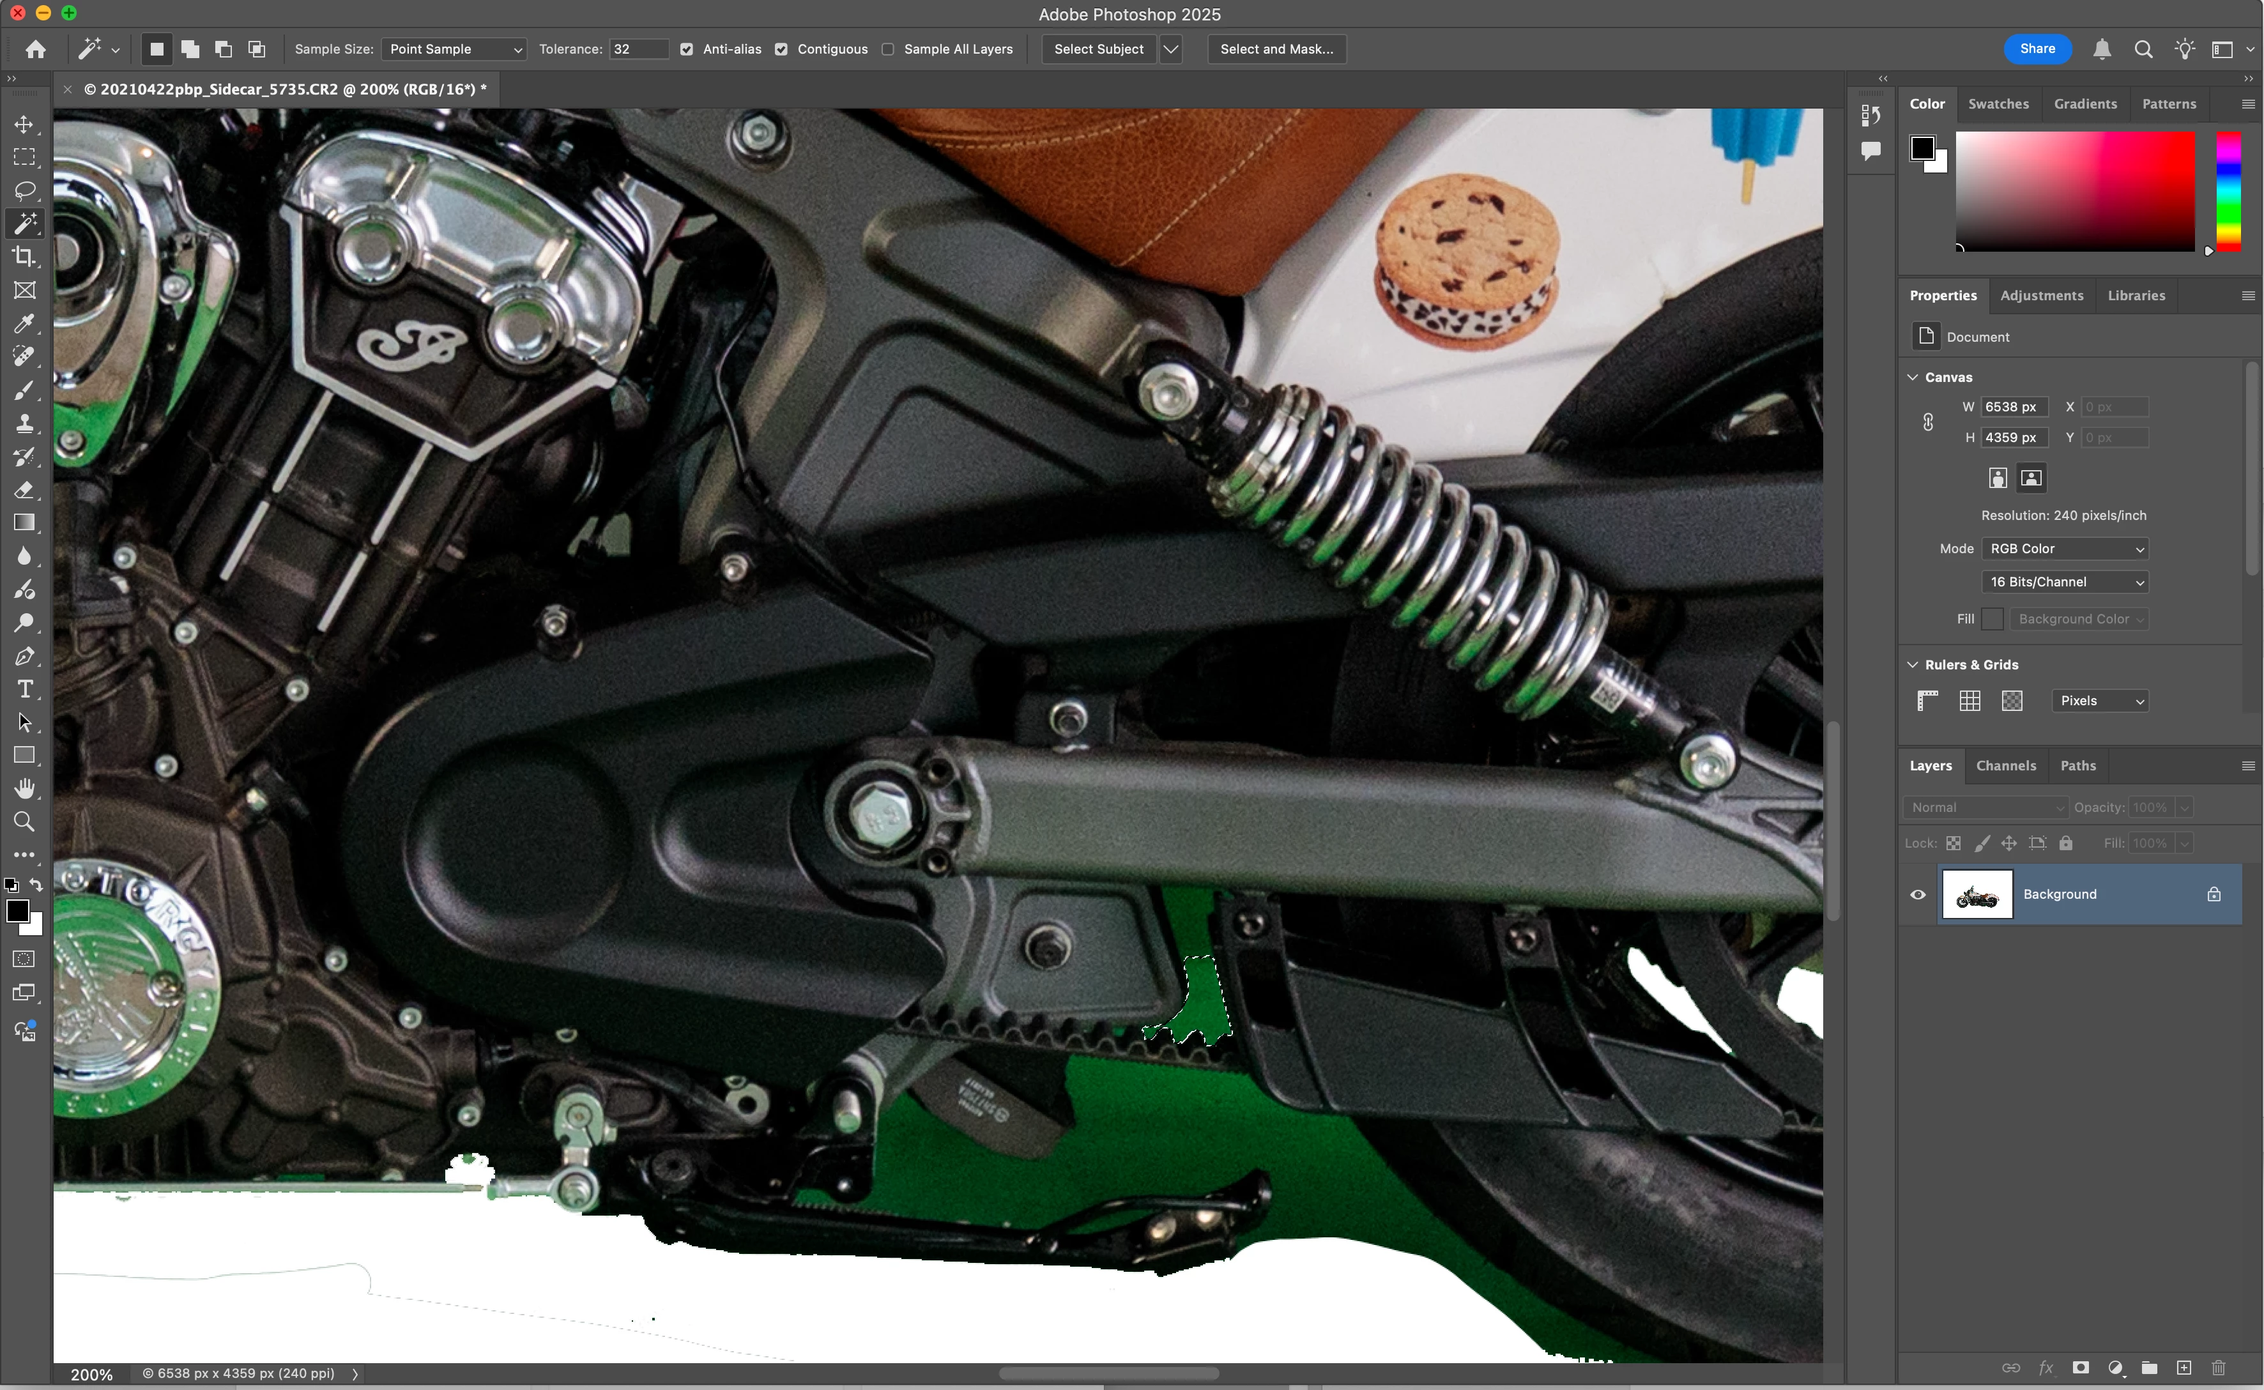Screen dimensions: 2264x1390
Task: Select the Clone Stamp tool
Action: click(24, 423)
